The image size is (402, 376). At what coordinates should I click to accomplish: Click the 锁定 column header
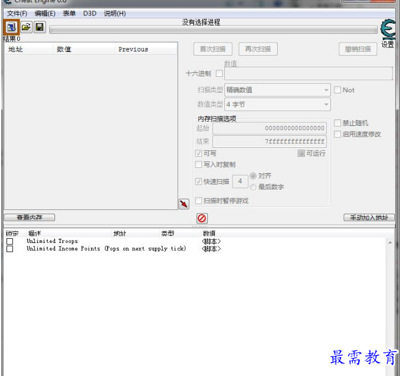coord(12,234)
